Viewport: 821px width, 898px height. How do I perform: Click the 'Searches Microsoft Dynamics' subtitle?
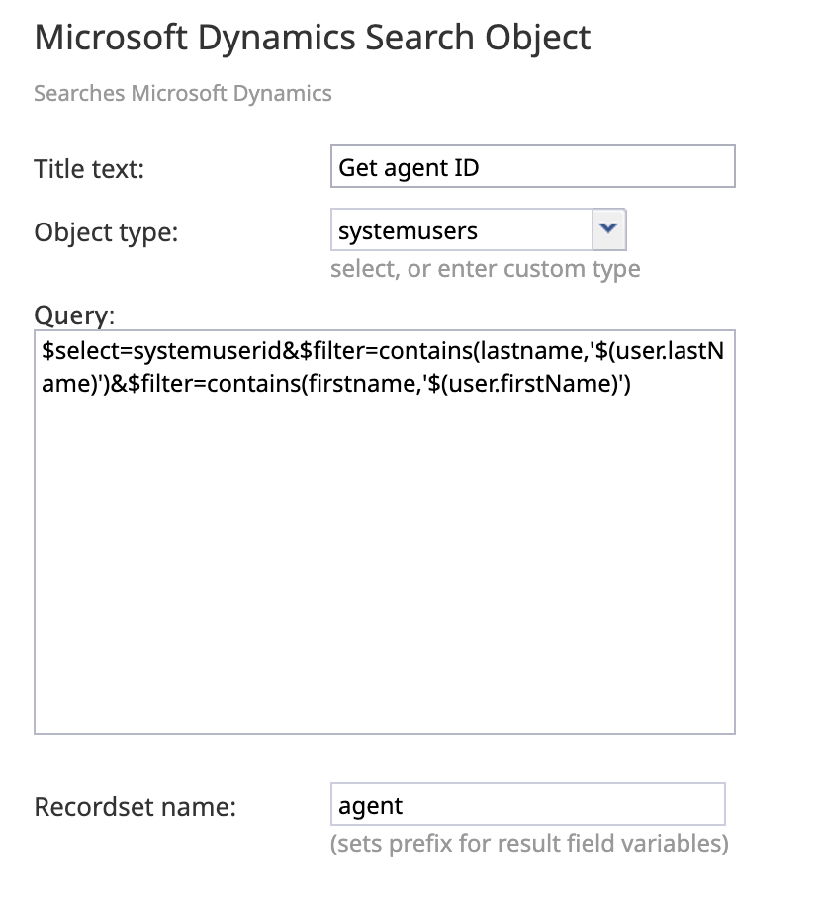(x=182, y=93)
